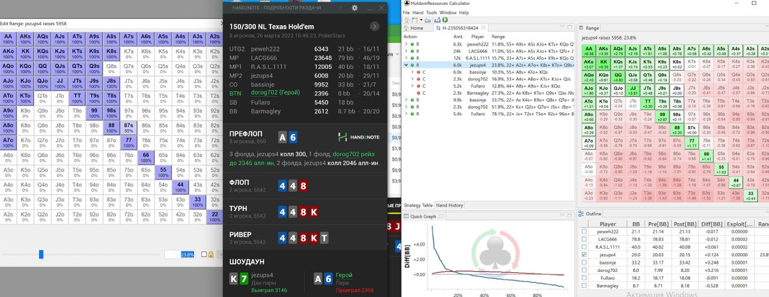Image resolution: width=769 pixels, height=297 pixels.
Task: Switch to the Hand History tab
Action: pyautogui.click(x=449, y=205)
